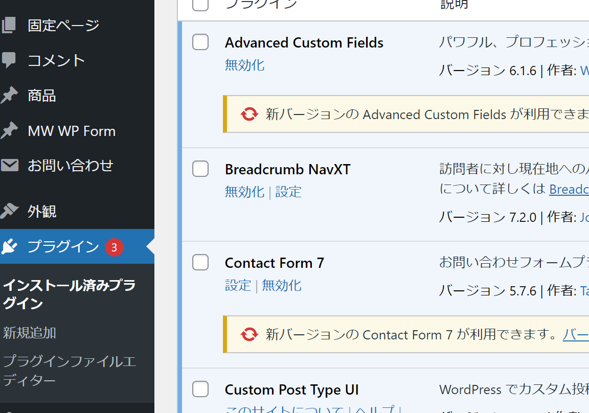Click the 外観 paintbrush icon
The image size is (589, 413).
tap(9, 211)
